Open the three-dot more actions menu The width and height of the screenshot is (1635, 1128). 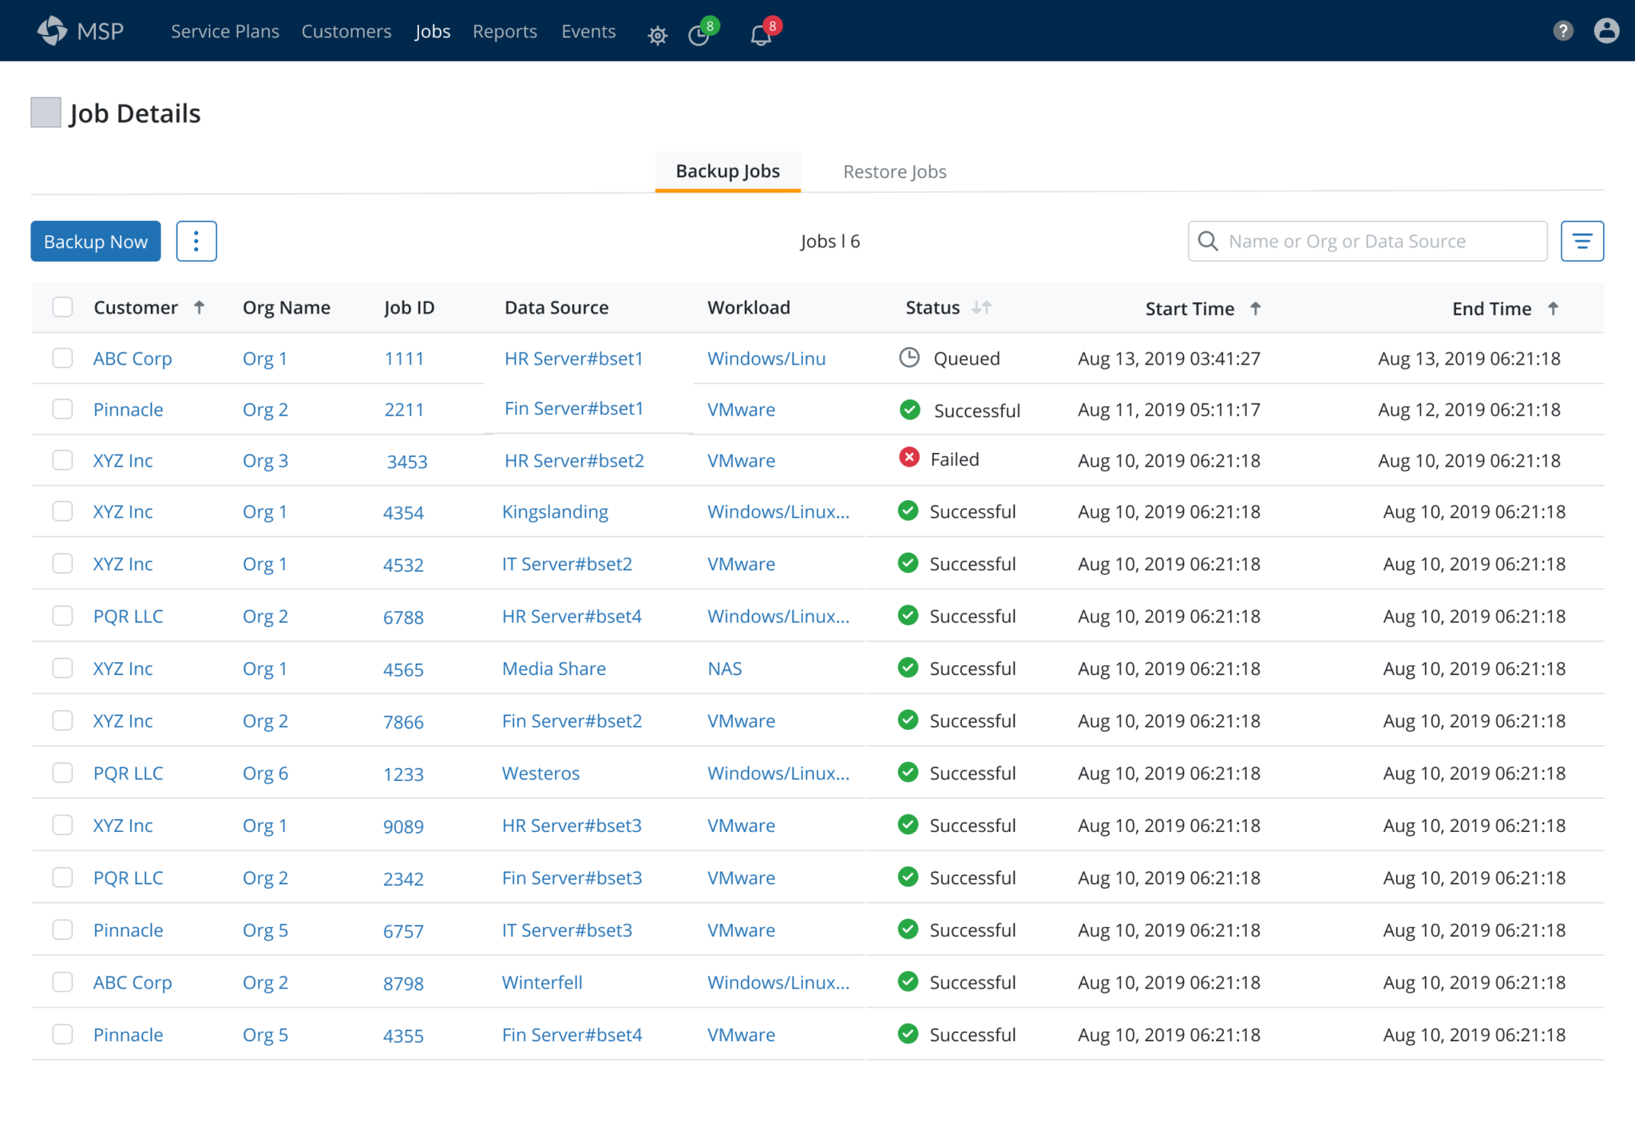pos(196,241)
